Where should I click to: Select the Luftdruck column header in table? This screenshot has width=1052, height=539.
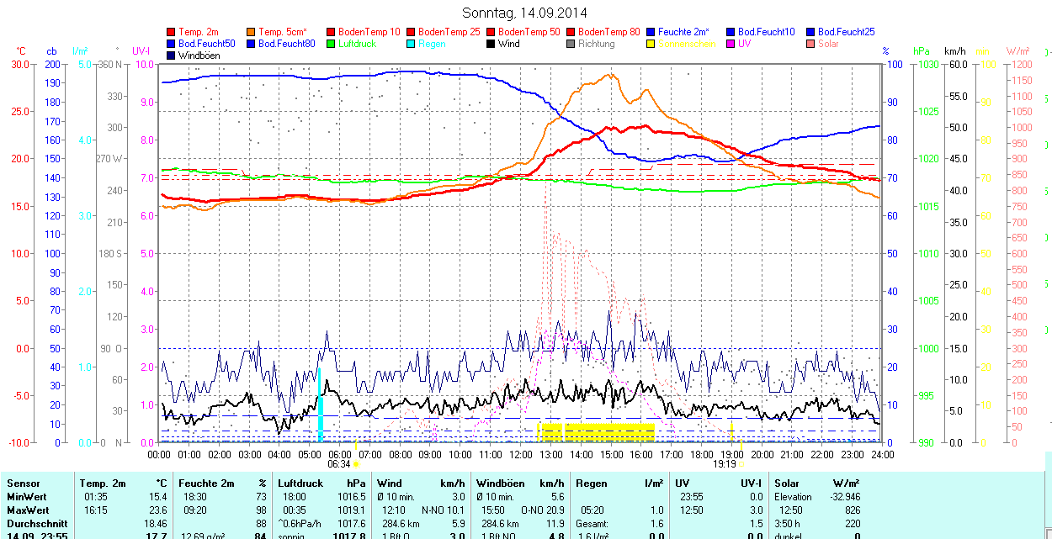tap(300, 484)
